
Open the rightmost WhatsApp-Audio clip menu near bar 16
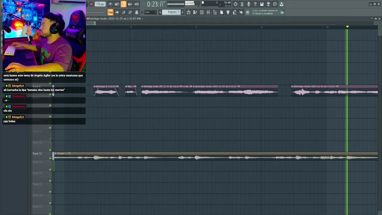(x=293, y=87)
